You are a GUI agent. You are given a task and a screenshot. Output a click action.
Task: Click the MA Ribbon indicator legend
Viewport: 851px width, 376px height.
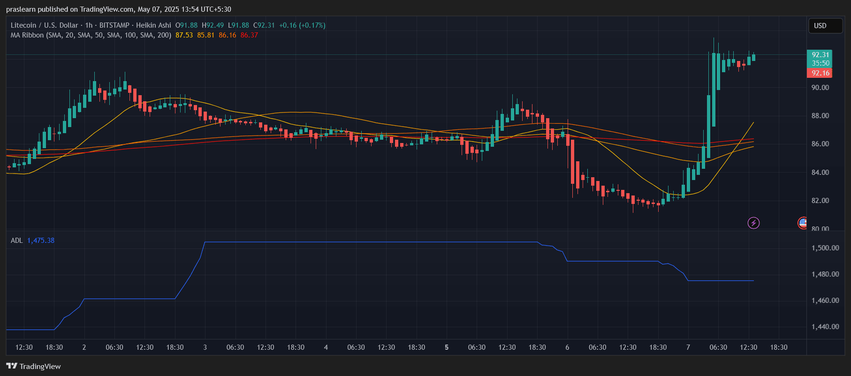(x=91, y=35)
